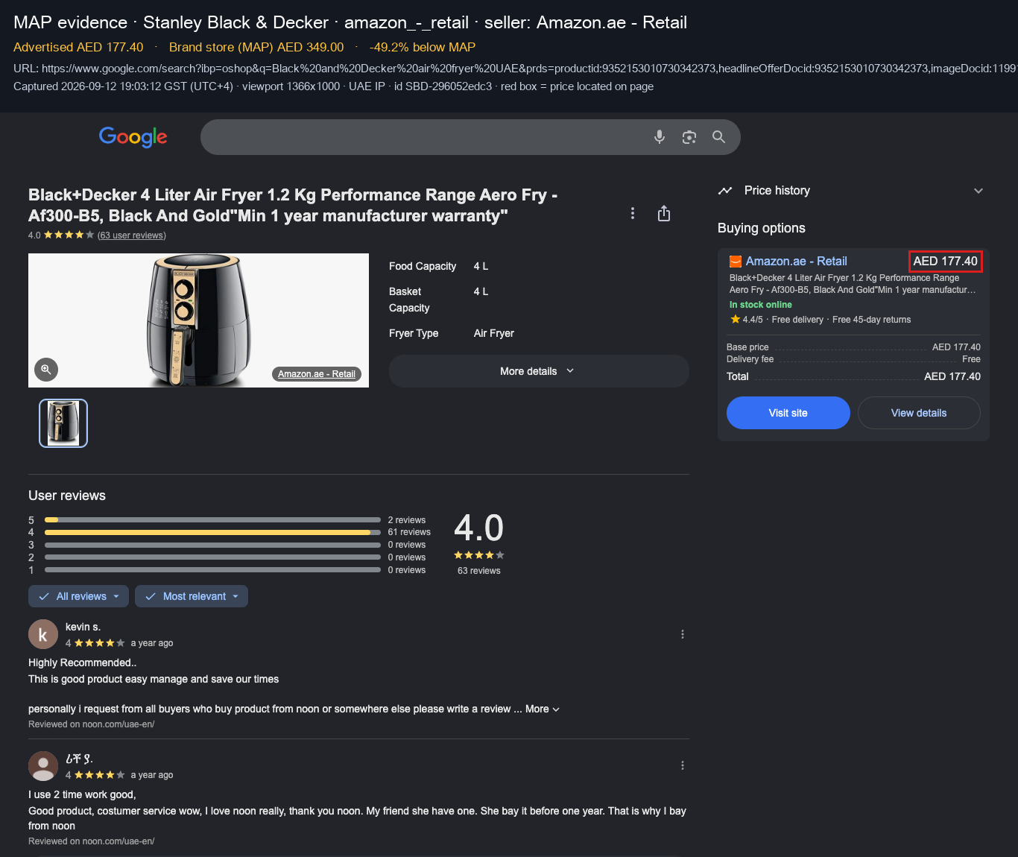Open noon.com source link under last review
1018x857 pixels.
click(92, 841)
